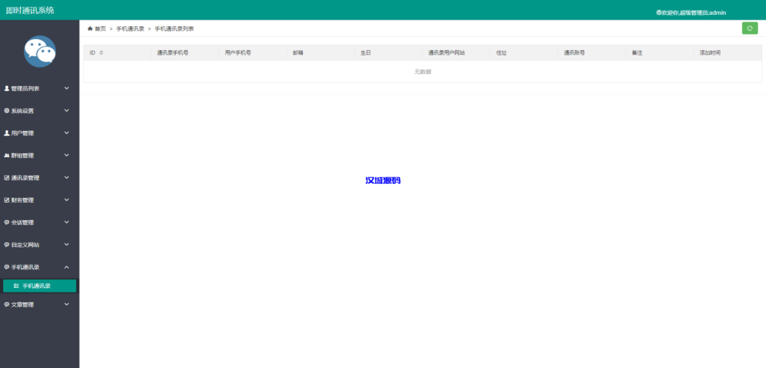The image size is (766, 368).
Task: Click the 添加时间 column header
Action: [x=710, y=53]
